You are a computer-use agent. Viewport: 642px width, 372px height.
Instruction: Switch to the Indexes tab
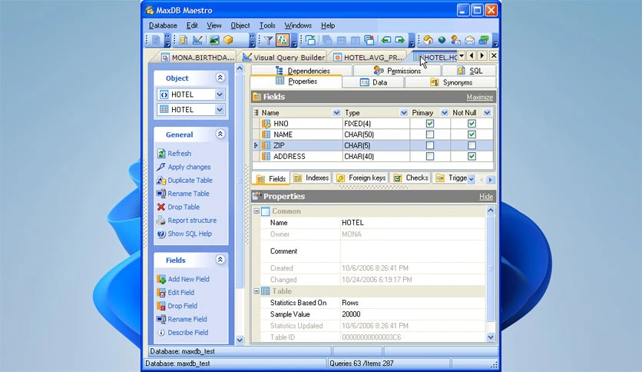click(x=311, y=178)
